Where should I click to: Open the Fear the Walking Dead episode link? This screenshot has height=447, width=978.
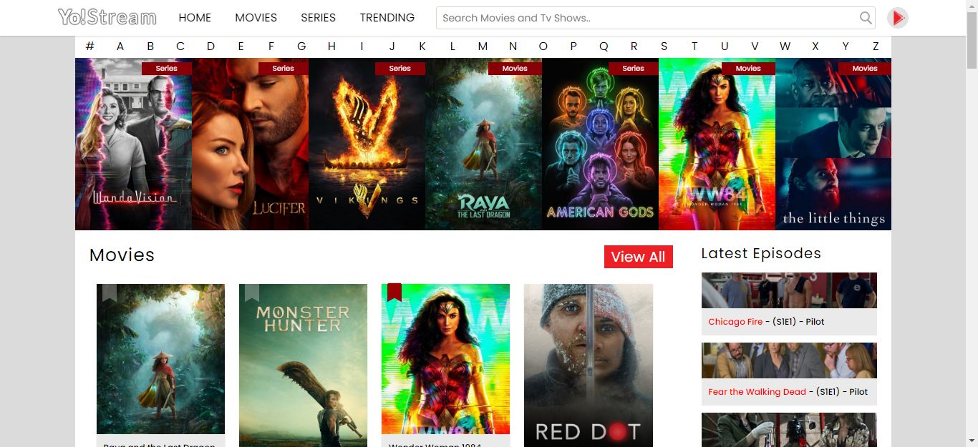[x=757, y=392]
